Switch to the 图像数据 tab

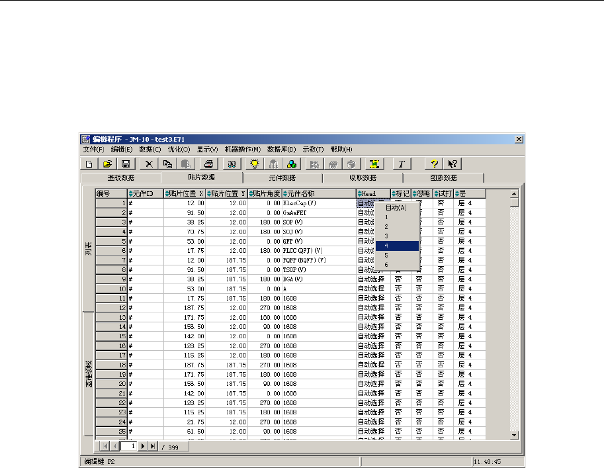[x=444, y=177]
